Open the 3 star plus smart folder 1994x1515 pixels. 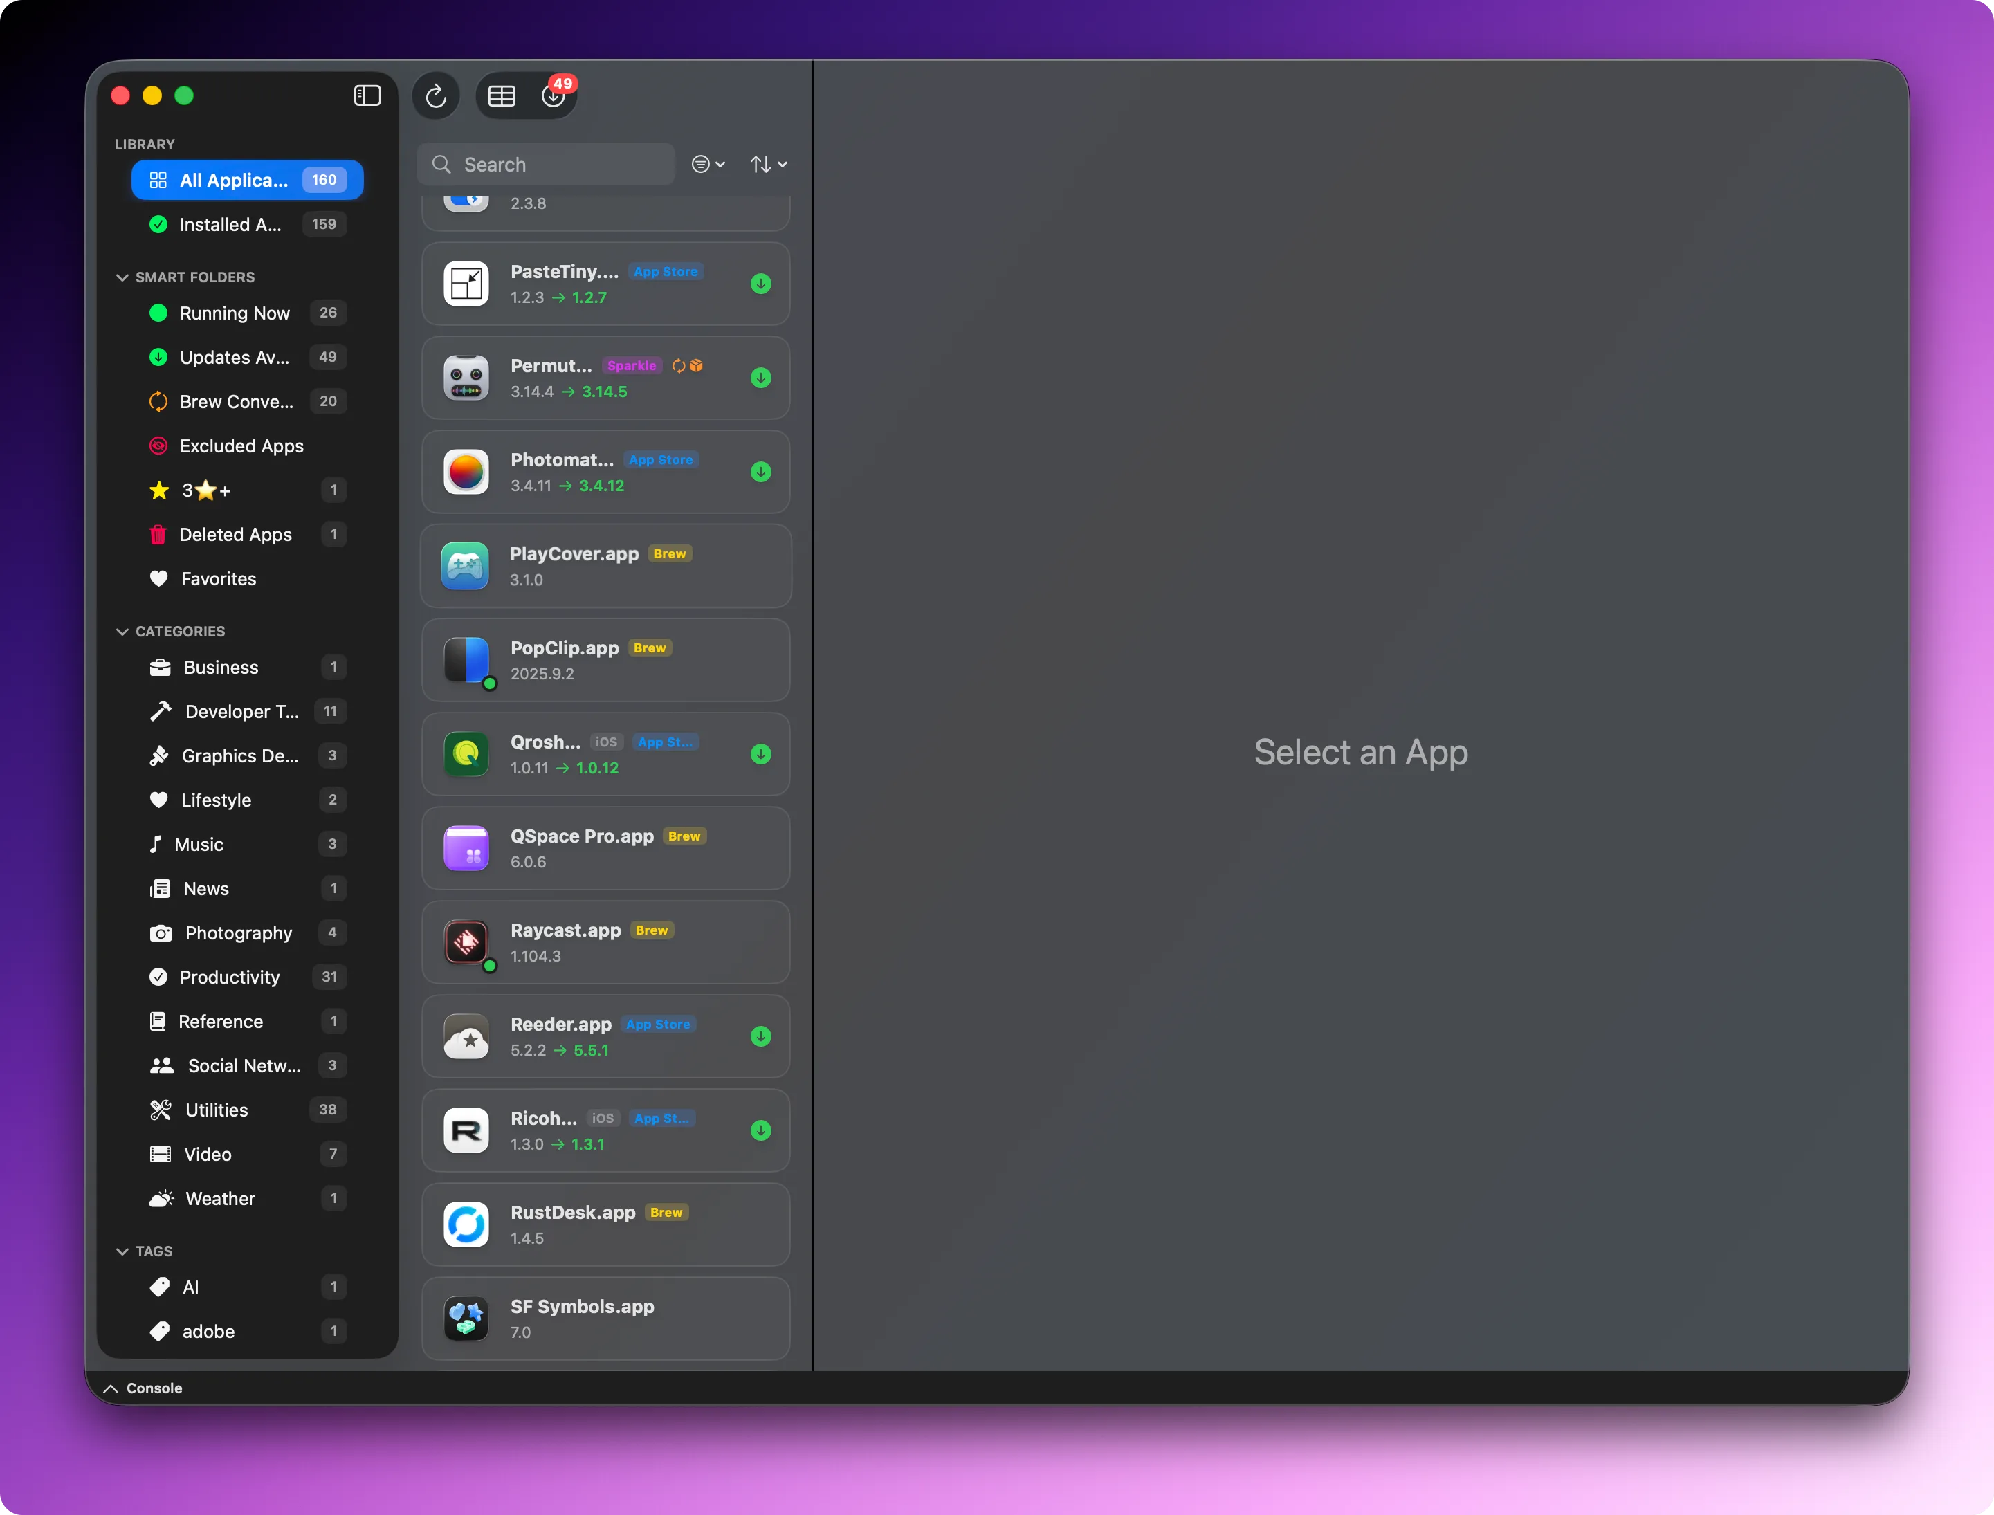(247, 490)
